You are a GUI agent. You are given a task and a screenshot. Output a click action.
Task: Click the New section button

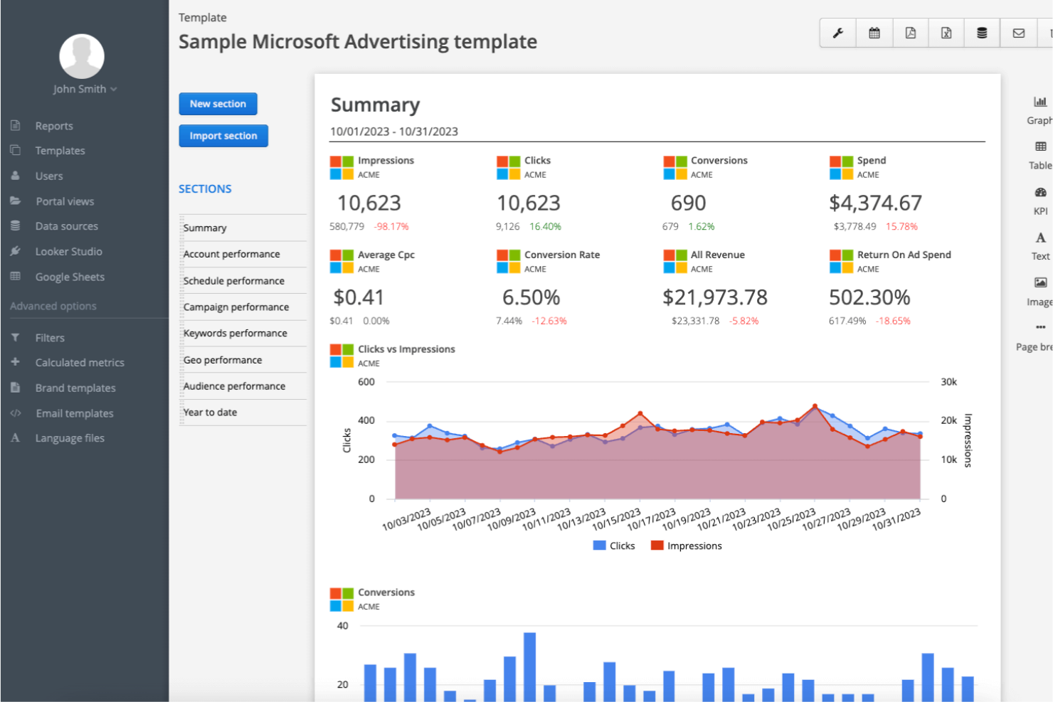[x=218, y=103]
